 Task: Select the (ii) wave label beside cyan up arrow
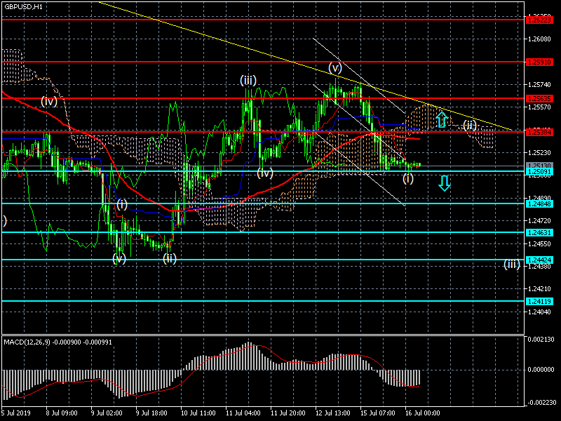(x=469, y=126)
